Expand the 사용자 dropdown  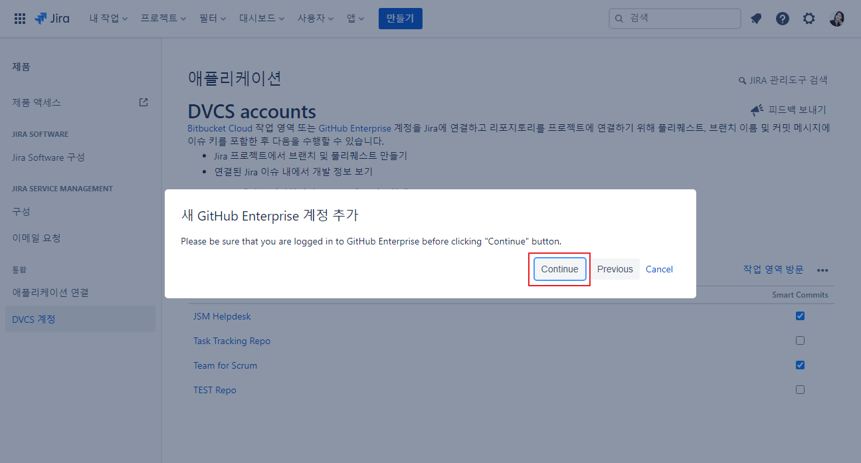pyautogui.click(x=316, y=19)
